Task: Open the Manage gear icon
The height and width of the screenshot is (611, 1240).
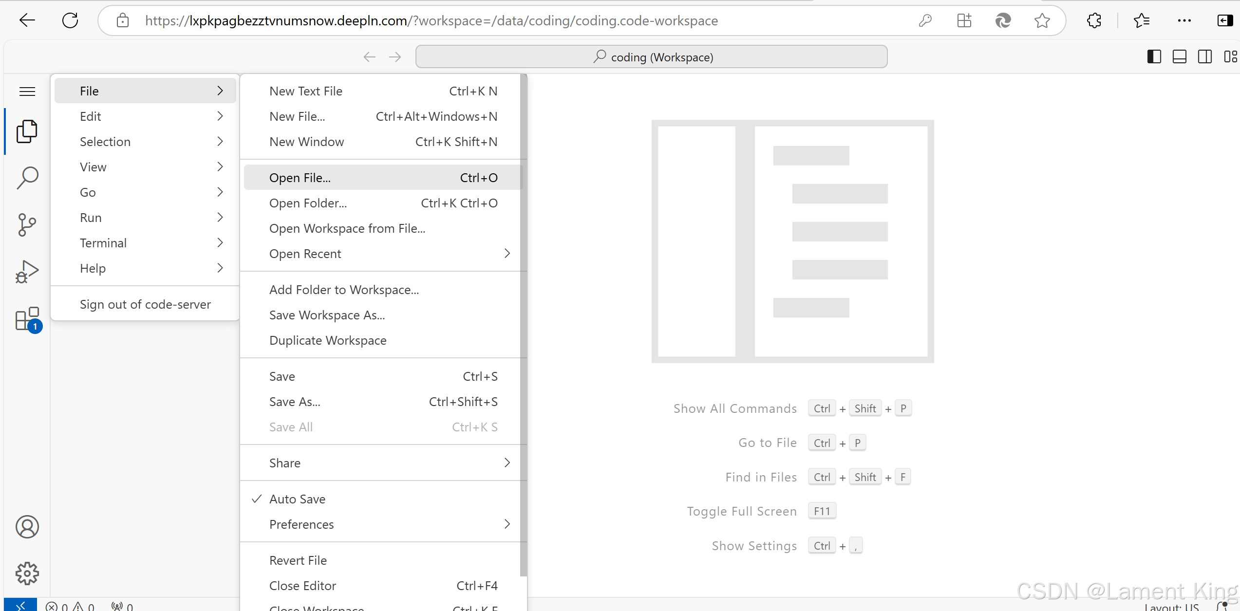Action: [x=27, y=573]
